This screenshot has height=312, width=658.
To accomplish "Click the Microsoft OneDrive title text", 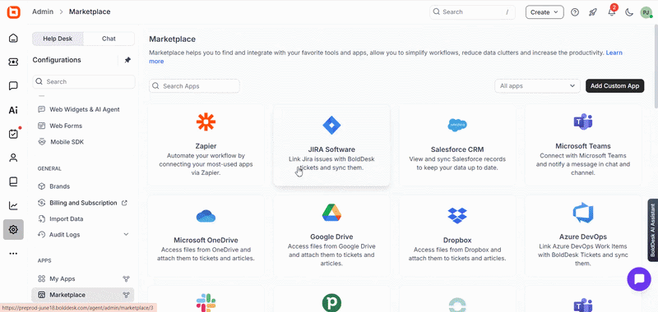I will pyautogui.click(x=206, y=240).
